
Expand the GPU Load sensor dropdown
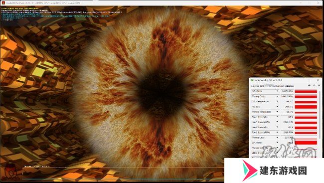coord(277,143)
